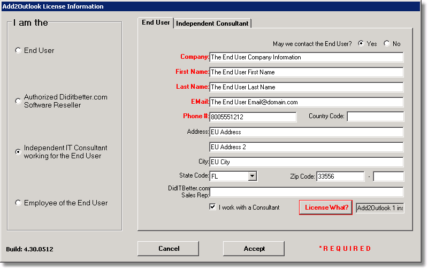Focus the First Name text box
Image resolution: width=428 pixels, height=269 pixels.
tap(306, 72)
